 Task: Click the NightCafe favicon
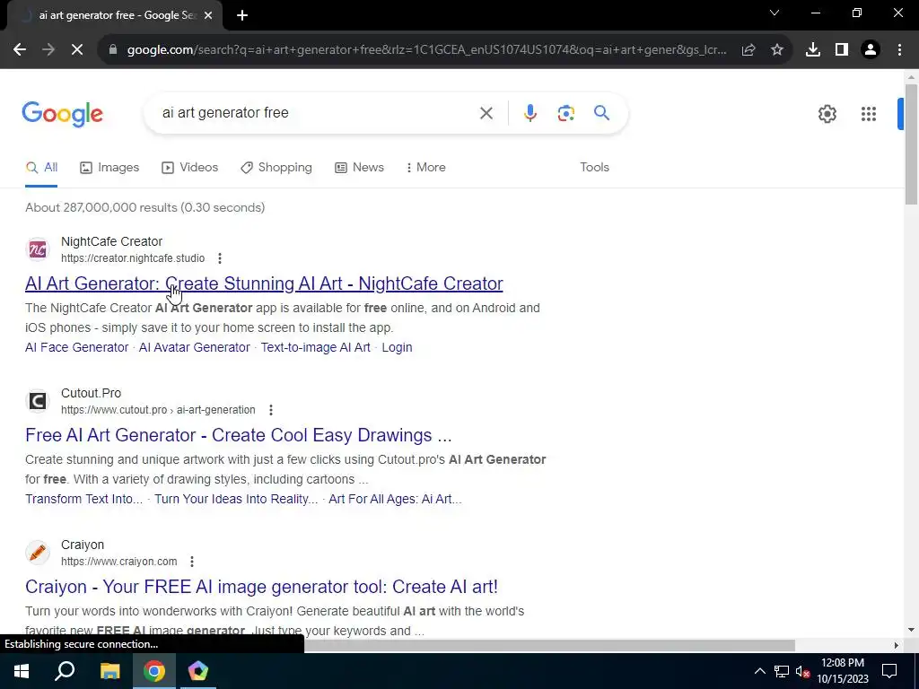point(38,249)
